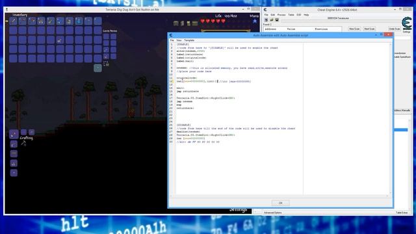Open View menu in Auto Assemble window

[x=179, y=40]
